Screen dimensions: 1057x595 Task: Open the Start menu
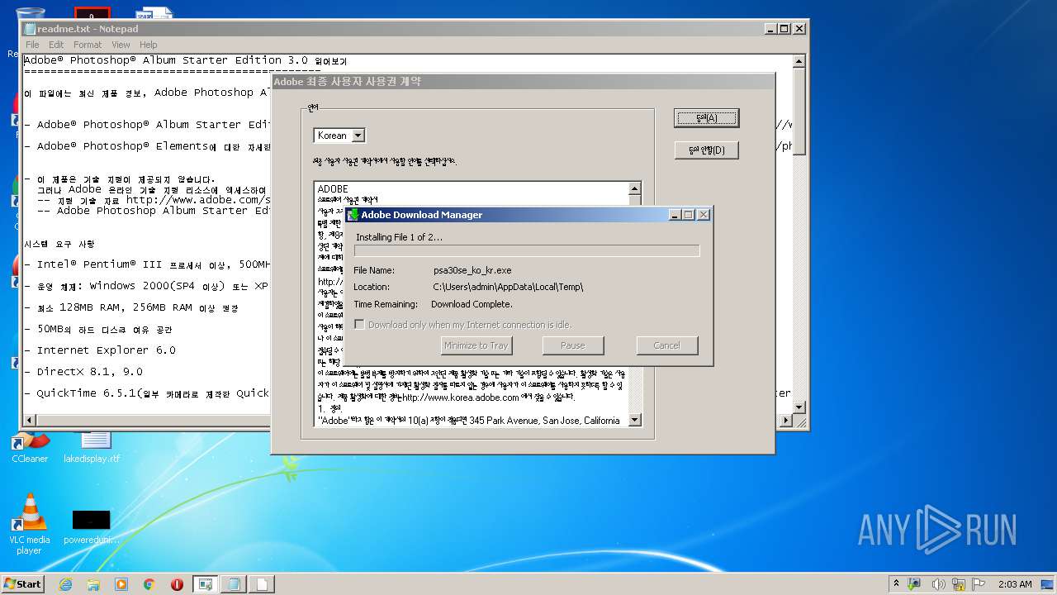[23, 584]
